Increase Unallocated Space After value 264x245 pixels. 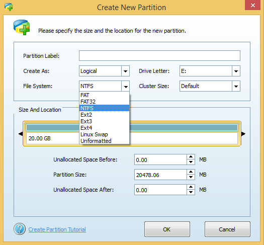click(x=191, y=187)
